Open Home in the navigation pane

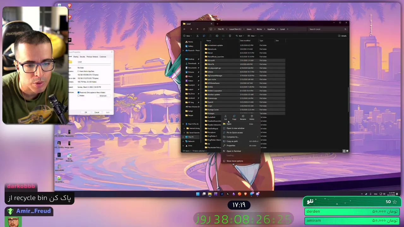[x=189, y=42]
